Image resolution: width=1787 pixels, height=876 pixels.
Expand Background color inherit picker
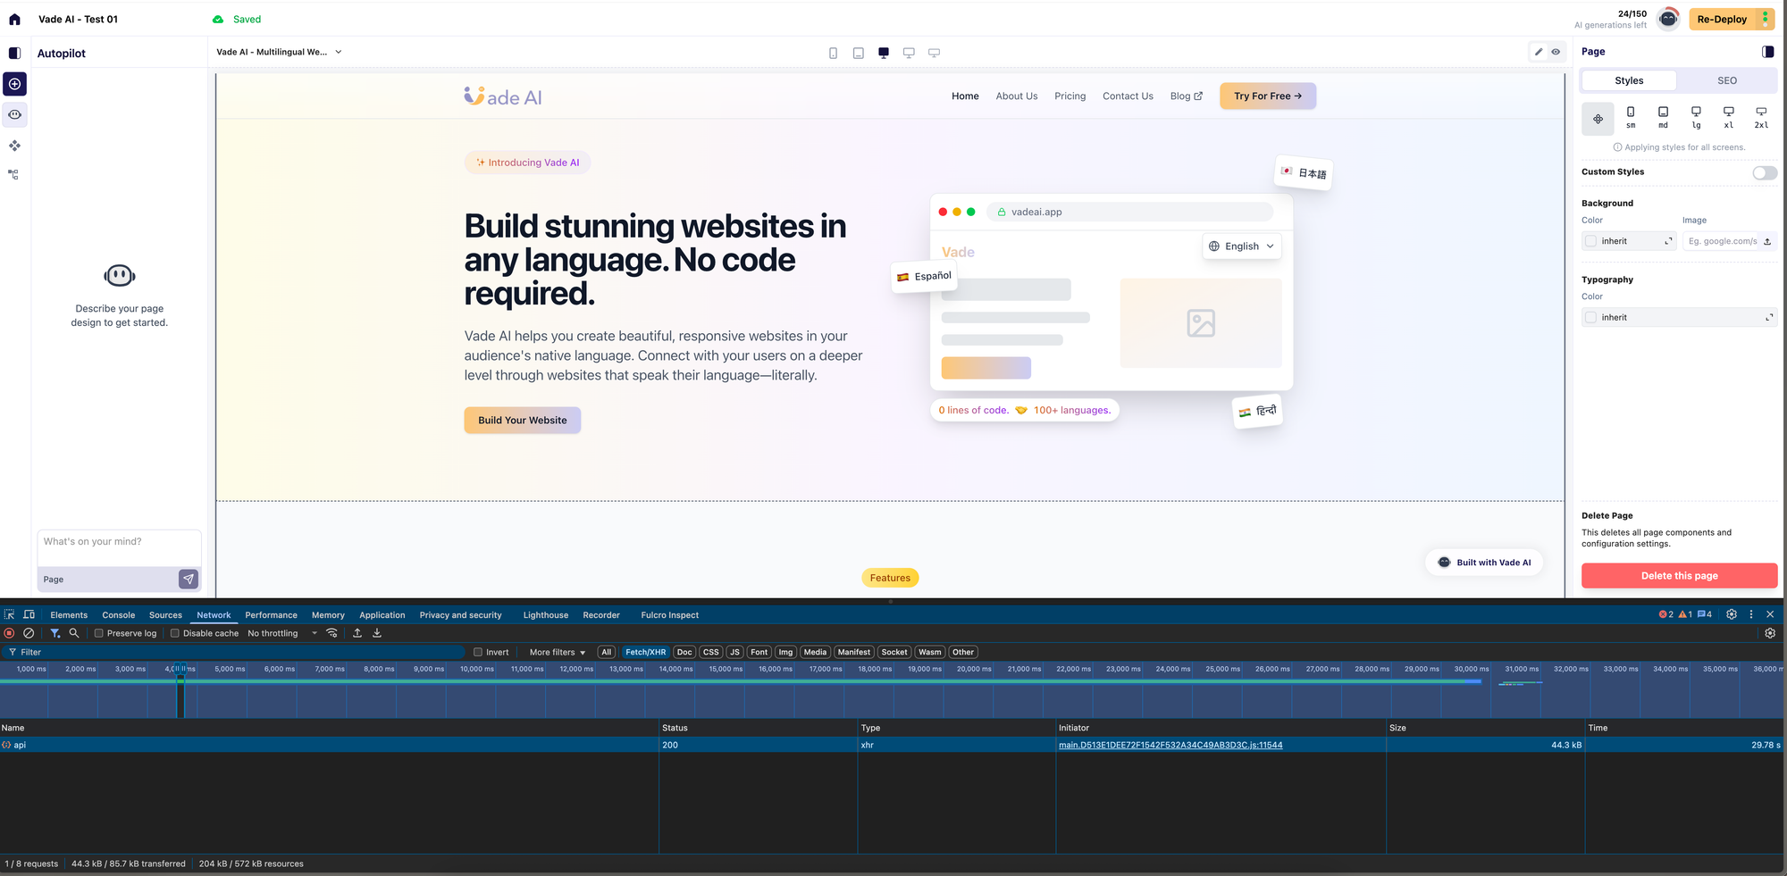pos(1667,241)
